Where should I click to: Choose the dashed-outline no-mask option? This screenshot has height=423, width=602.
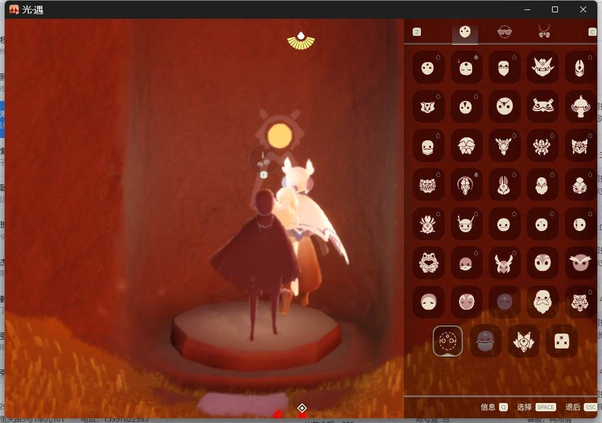click(447, 341)
